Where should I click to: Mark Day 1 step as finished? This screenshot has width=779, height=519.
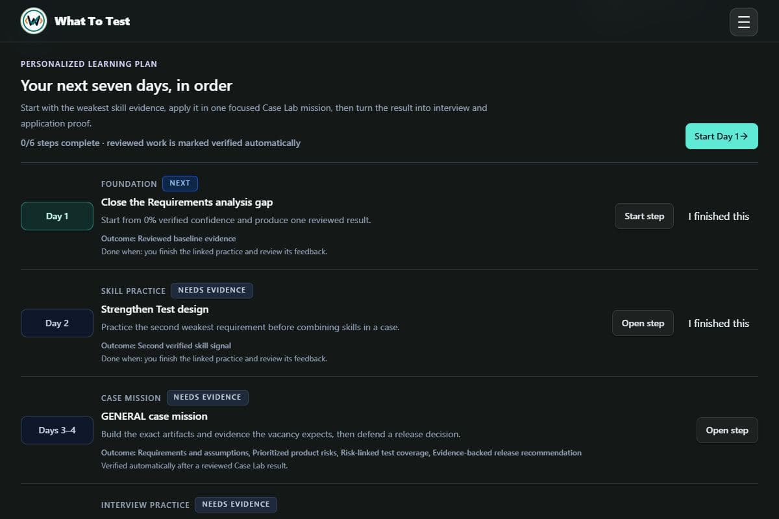coord(719,216)
